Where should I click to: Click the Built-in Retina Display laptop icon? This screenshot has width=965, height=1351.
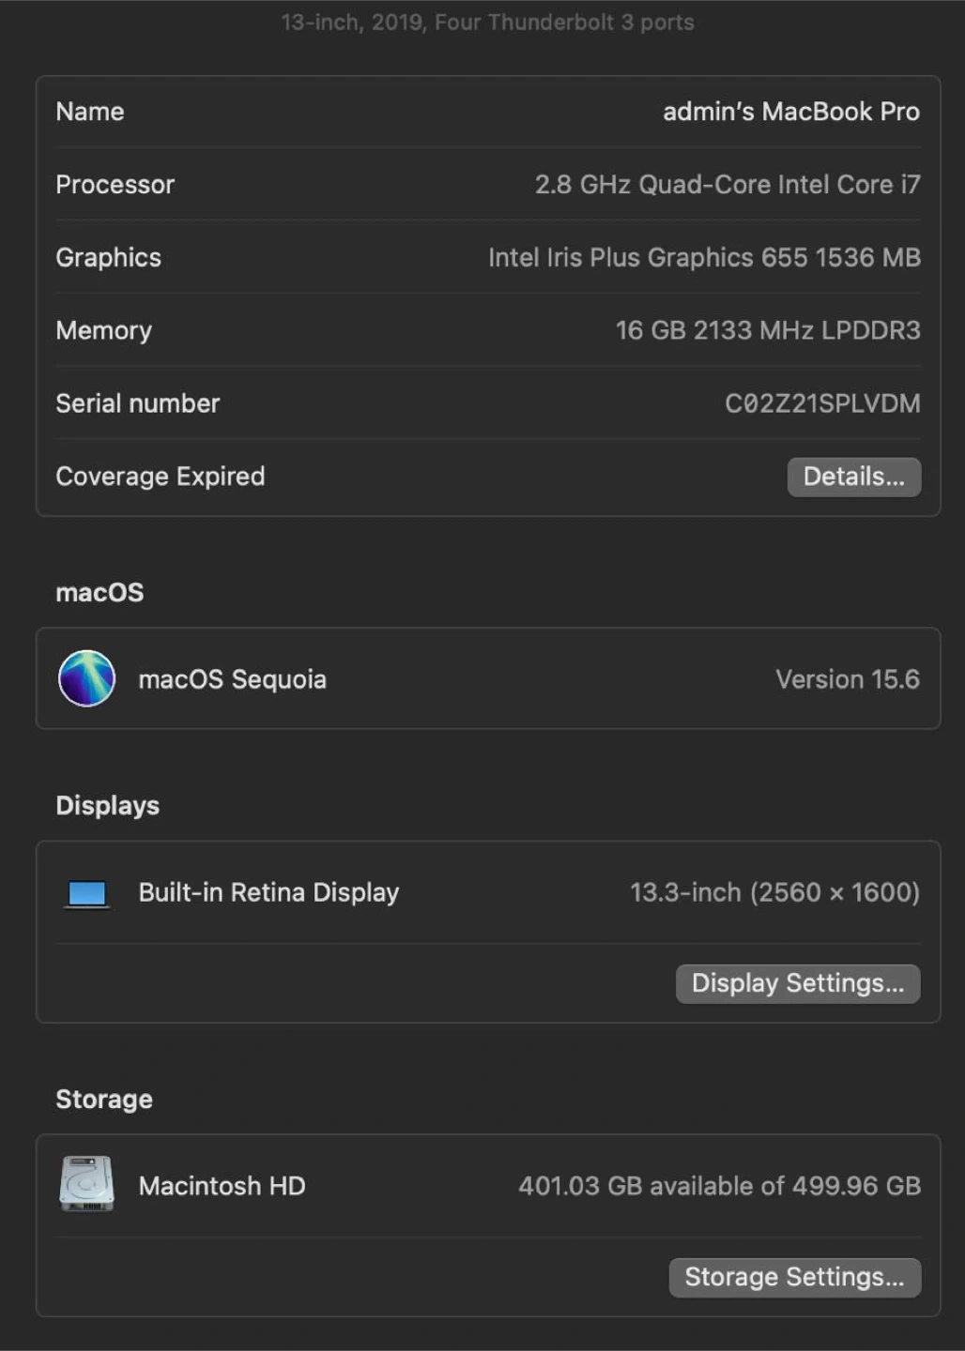click(x=87, y=893)
